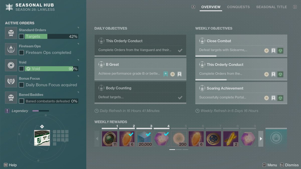Image resolution: width=301 pixels, height=169 pixels.
Task: Open the Standard Orders skull icon
Action: (x=11, y=33)
